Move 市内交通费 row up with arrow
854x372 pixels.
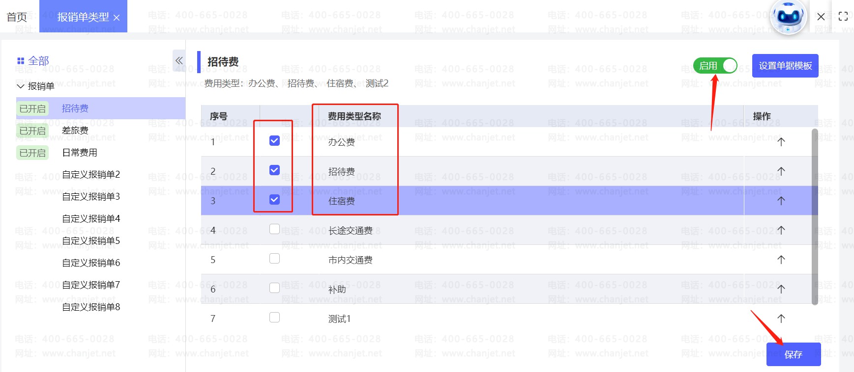(x=781, y=260)
